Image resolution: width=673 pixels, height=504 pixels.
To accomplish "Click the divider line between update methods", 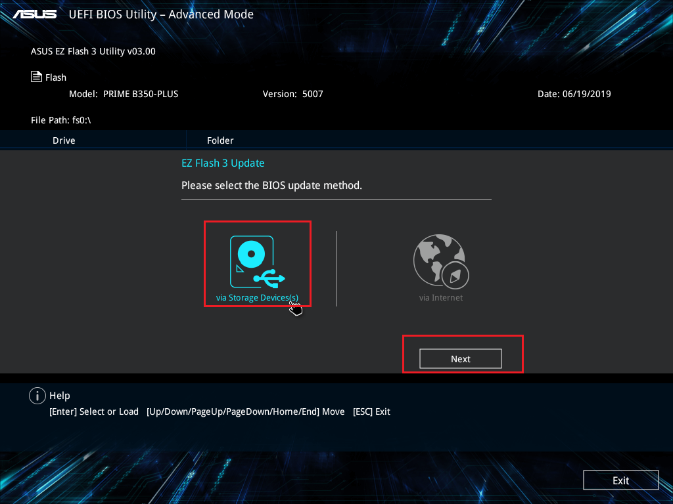I will (x=336, y=262).
